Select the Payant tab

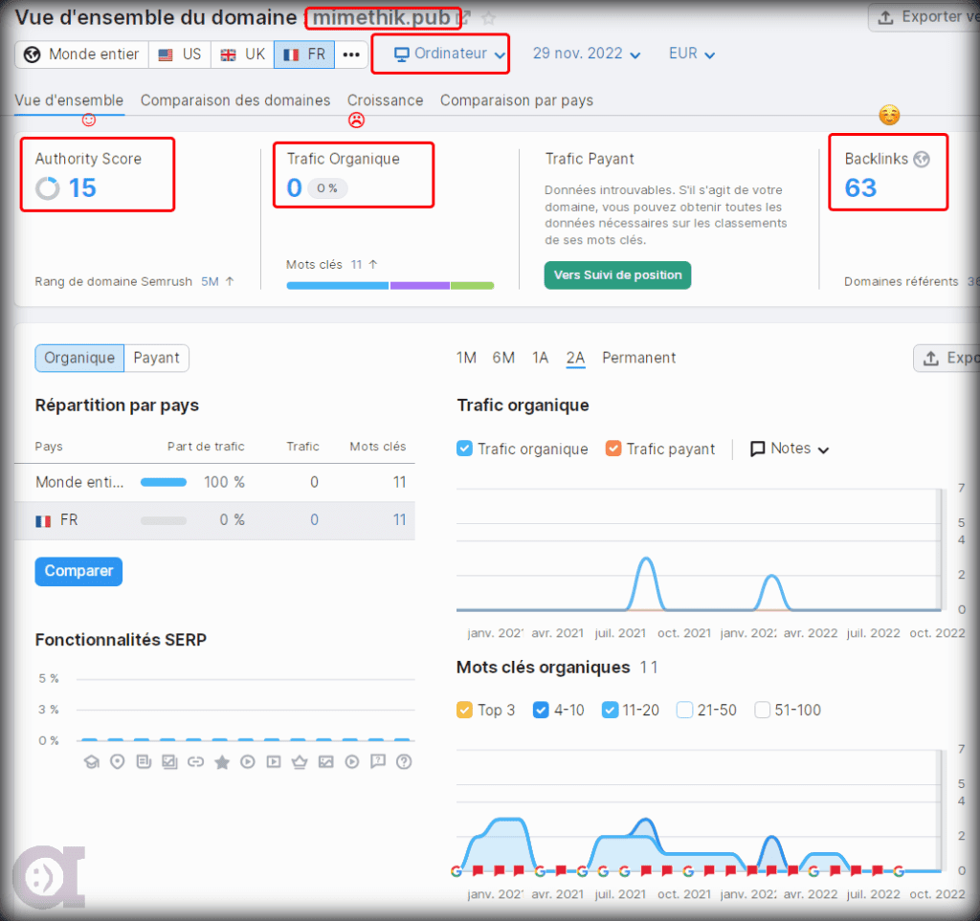pos(156,358)
